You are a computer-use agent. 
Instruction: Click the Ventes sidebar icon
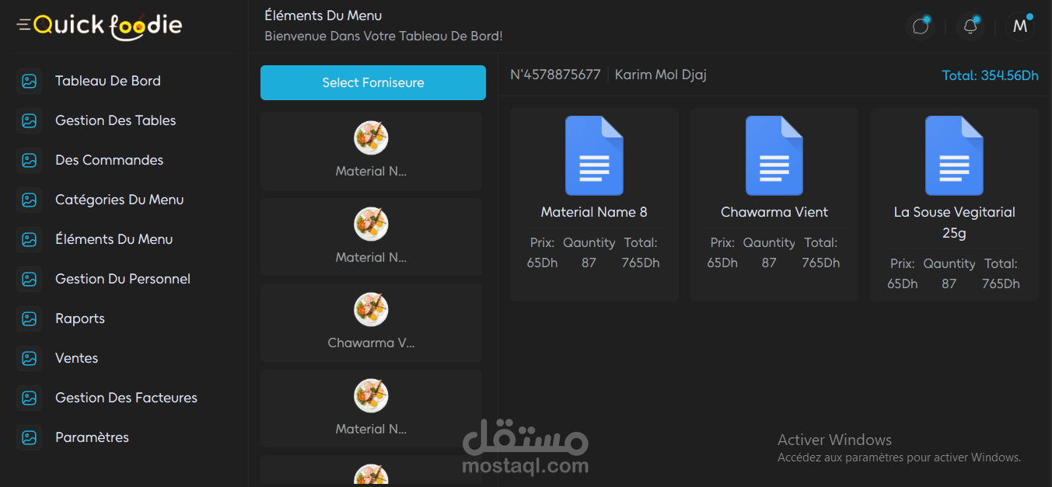pyautogui.click(x=30, y=358)
